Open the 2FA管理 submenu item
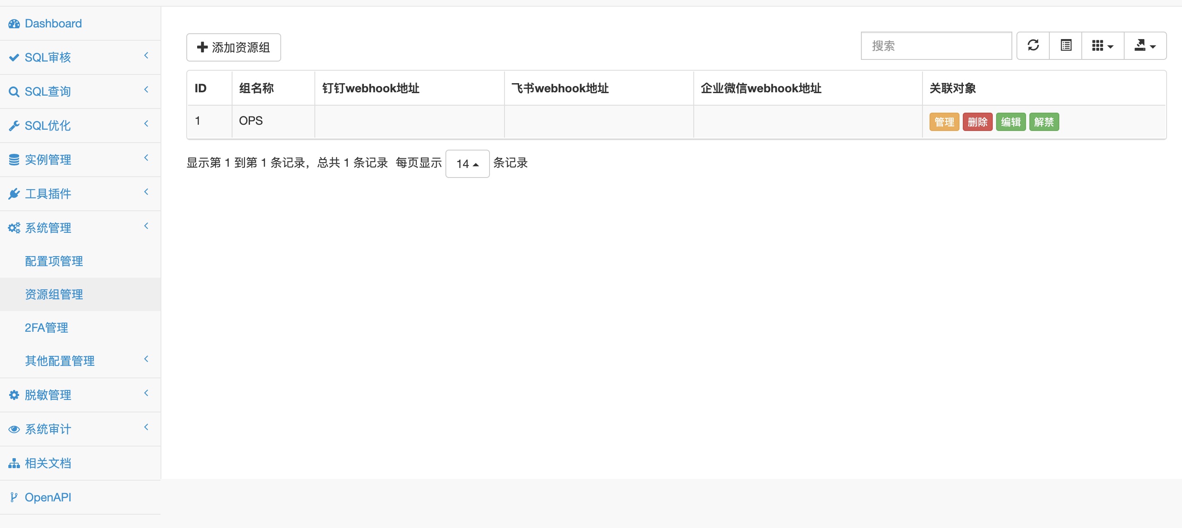Viewport: 1182px width, 528px height. click(46, 328)
